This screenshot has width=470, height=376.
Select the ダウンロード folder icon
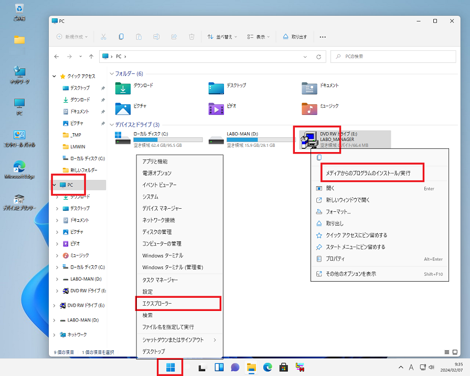[x=123, y=89]
